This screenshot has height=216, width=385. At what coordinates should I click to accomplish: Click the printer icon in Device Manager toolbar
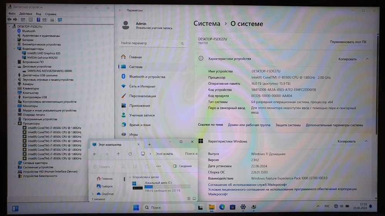pyautogui.click(x=52, y=20)
